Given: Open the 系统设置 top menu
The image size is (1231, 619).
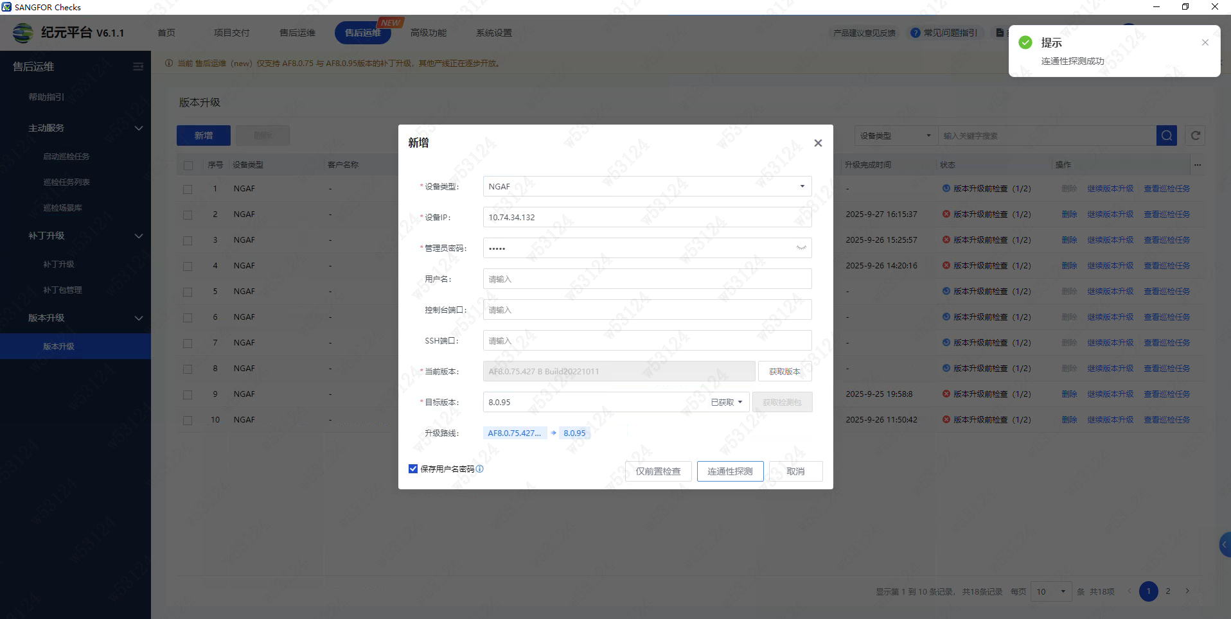Looking at the screenshot, I should (493, 33).
